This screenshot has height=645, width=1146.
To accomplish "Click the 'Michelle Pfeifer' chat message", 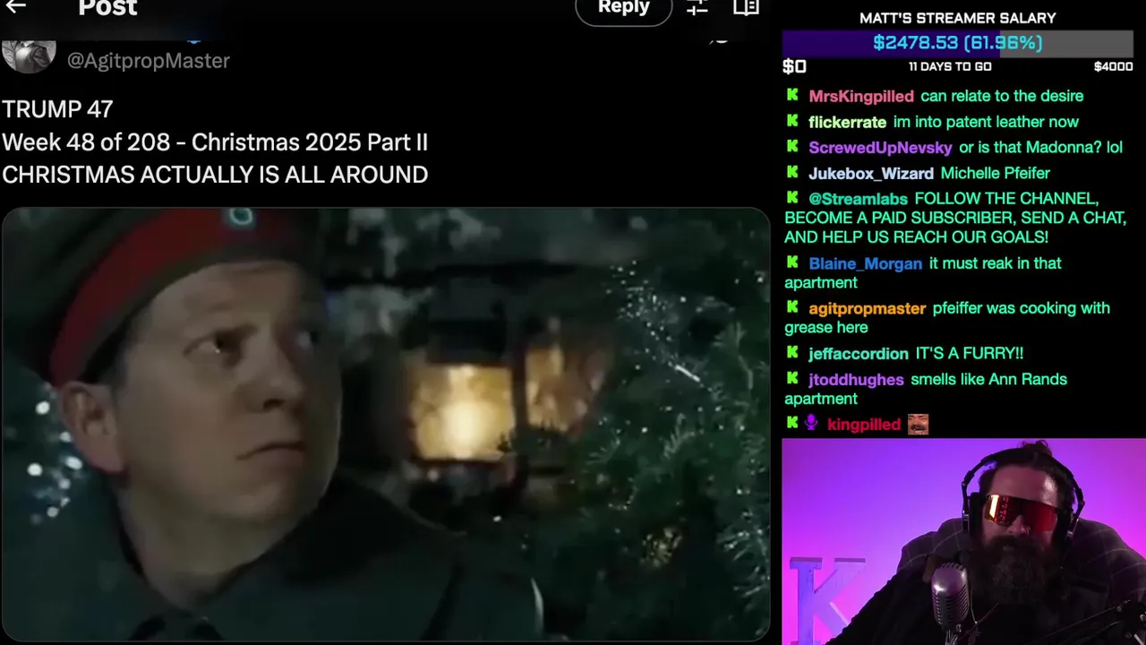I will click(995, 174).
